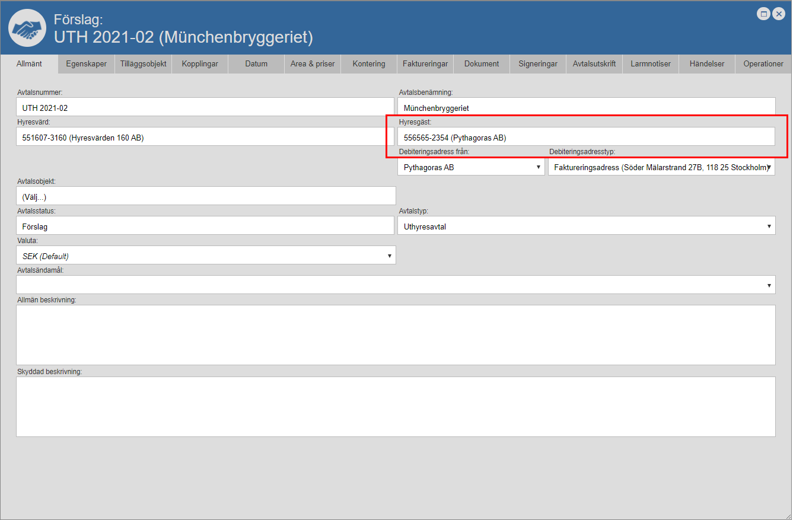Show the Signeringar tab

click(x=538, y=64)
